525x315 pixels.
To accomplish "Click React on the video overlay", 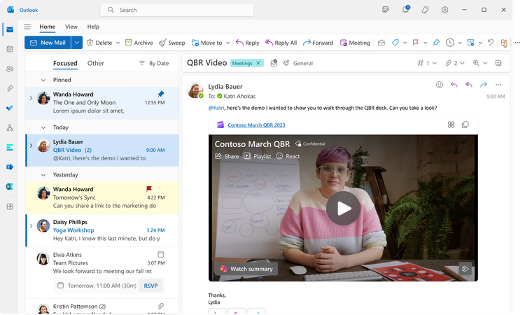I will (288, 156).
